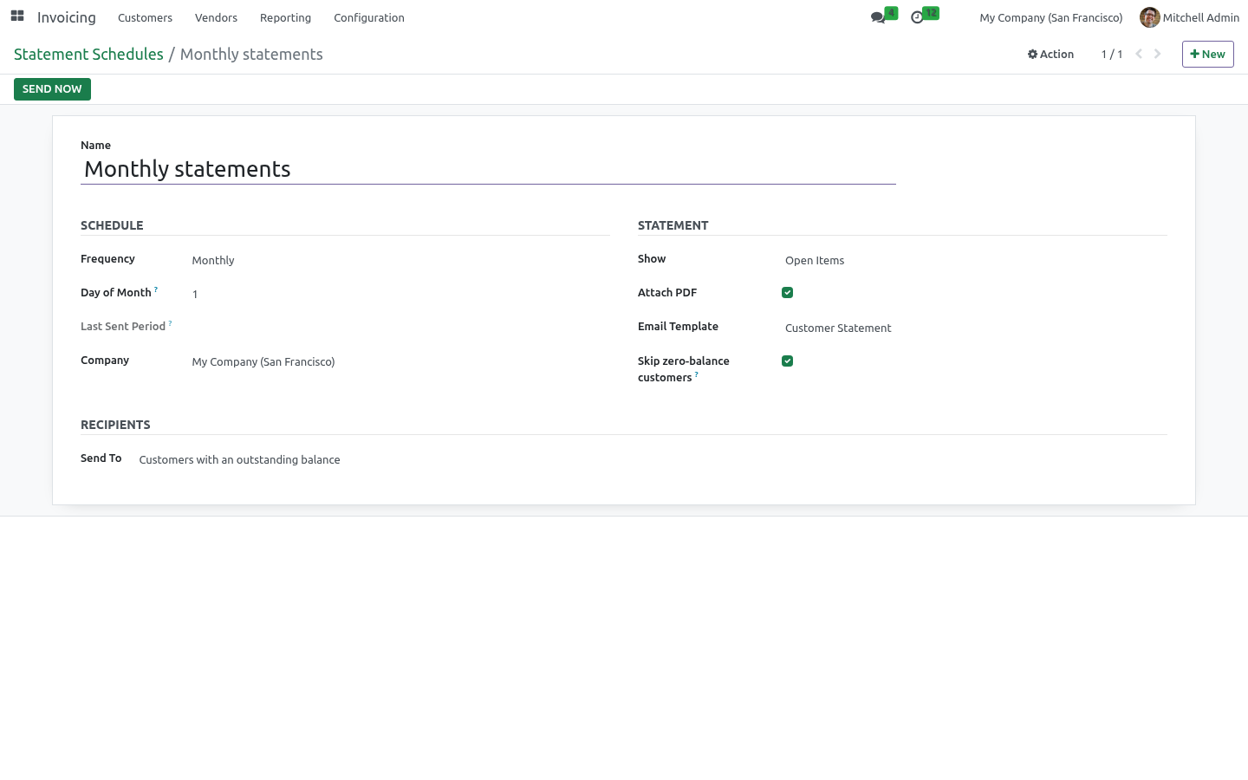Click Mitchell Admin avatar picture
The height and width of the screenshot is (780, 1248).
click(1150, 17)
